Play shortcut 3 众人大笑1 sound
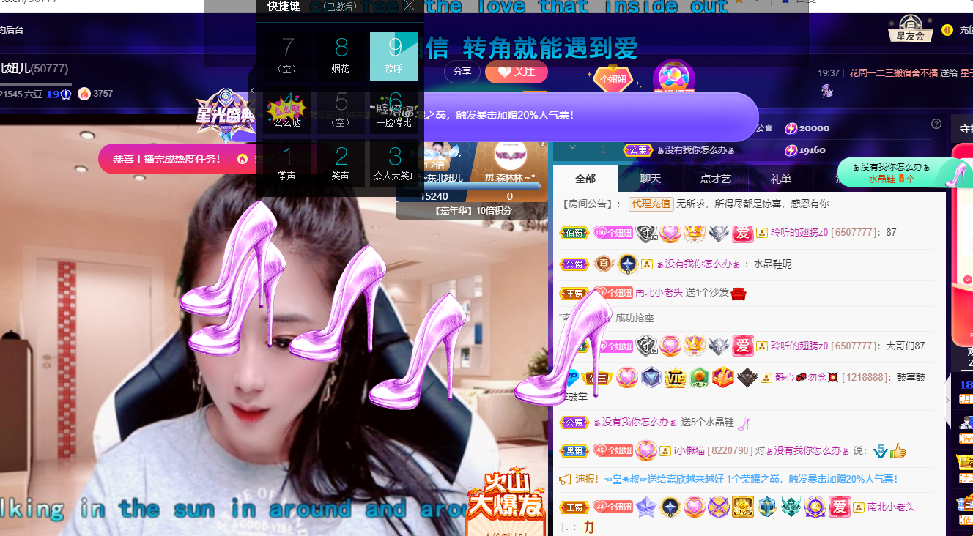This screenshot has width=973, height=536. point(394,163)
